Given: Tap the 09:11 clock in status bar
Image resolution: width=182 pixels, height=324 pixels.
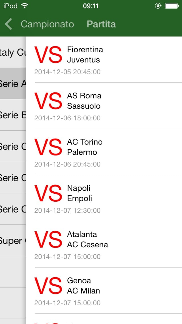Looking at the screenshot, I should 91,6.
